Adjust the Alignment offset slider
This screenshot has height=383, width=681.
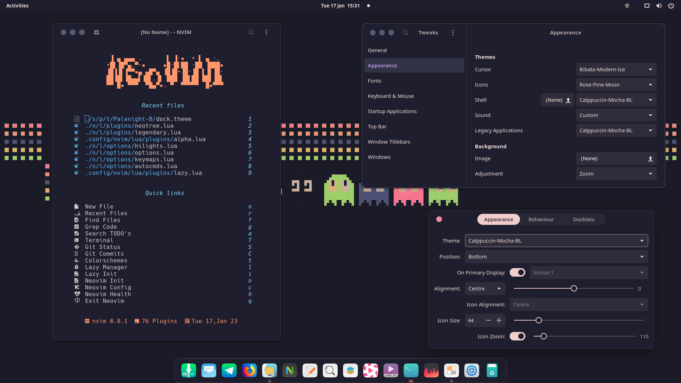[574, 289]
